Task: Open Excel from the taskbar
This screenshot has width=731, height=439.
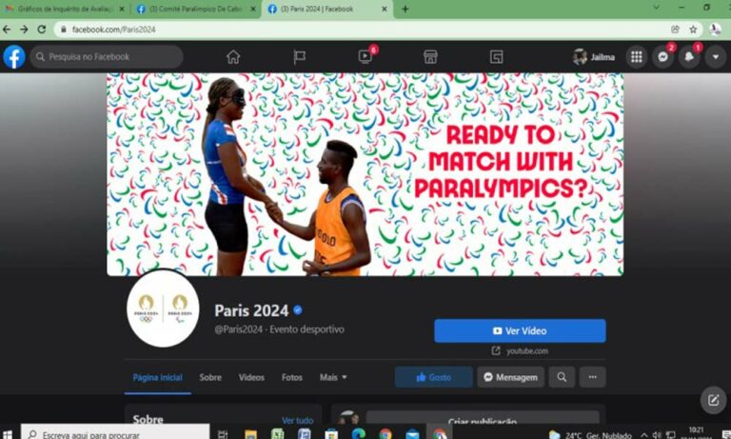Action: pos(278,434)
